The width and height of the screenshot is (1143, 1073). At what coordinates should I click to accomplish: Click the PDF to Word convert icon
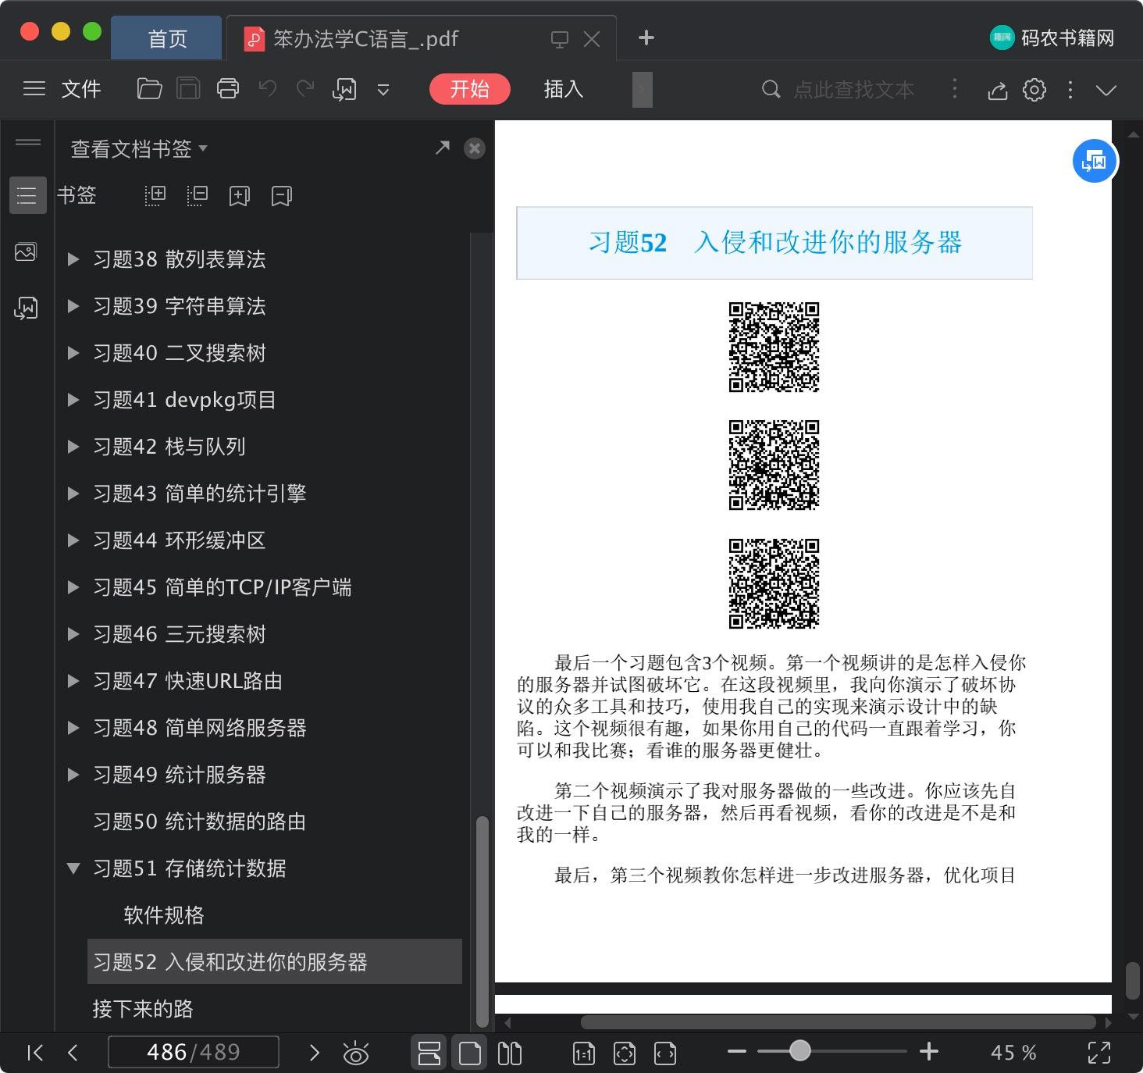344,89
